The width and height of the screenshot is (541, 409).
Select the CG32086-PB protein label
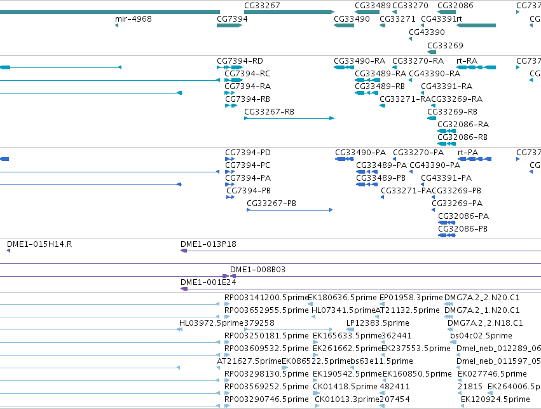463,230
